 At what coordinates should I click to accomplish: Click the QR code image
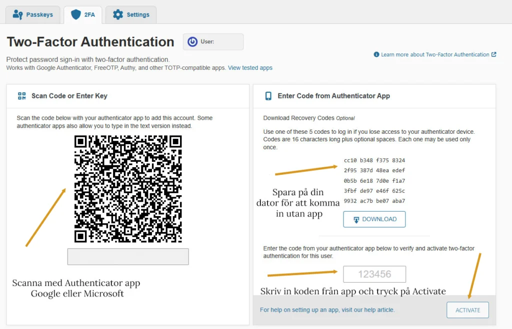[x=128, y=189]
